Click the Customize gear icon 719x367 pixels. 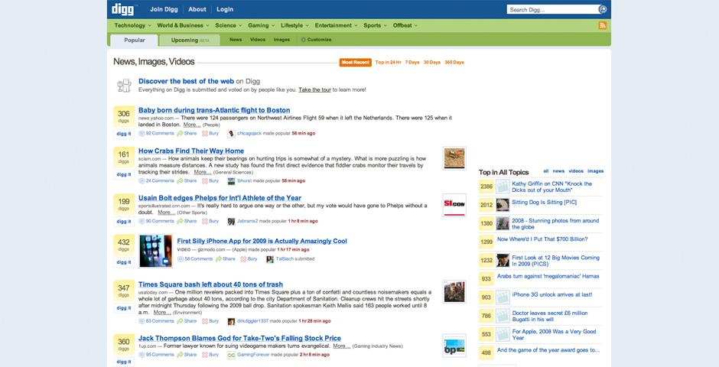pyautogui.click(x=303, y=40)
